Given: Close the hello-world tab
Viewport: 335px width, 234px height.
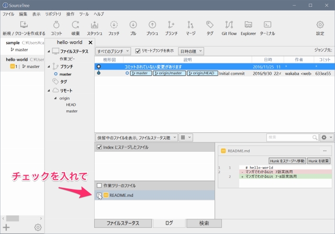Looking at the screenshot, I should click(91, 42).
